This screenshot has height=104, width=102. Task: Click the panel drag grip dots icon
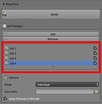point(98,5)
